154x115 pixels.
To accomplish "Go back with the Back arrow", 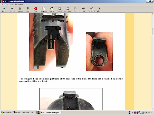I will point(4,9).
